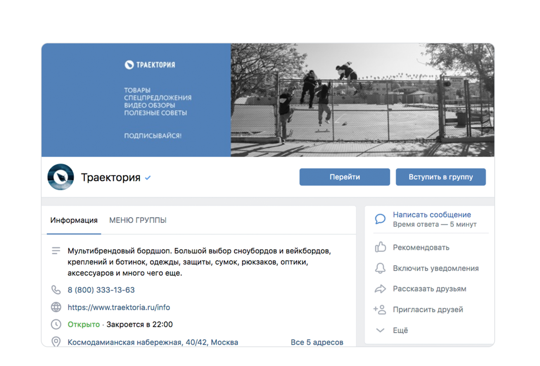Screen dimensions: 540x366
Task: Open the Космодамианская набережная address
Action: [x=153, y=342]
